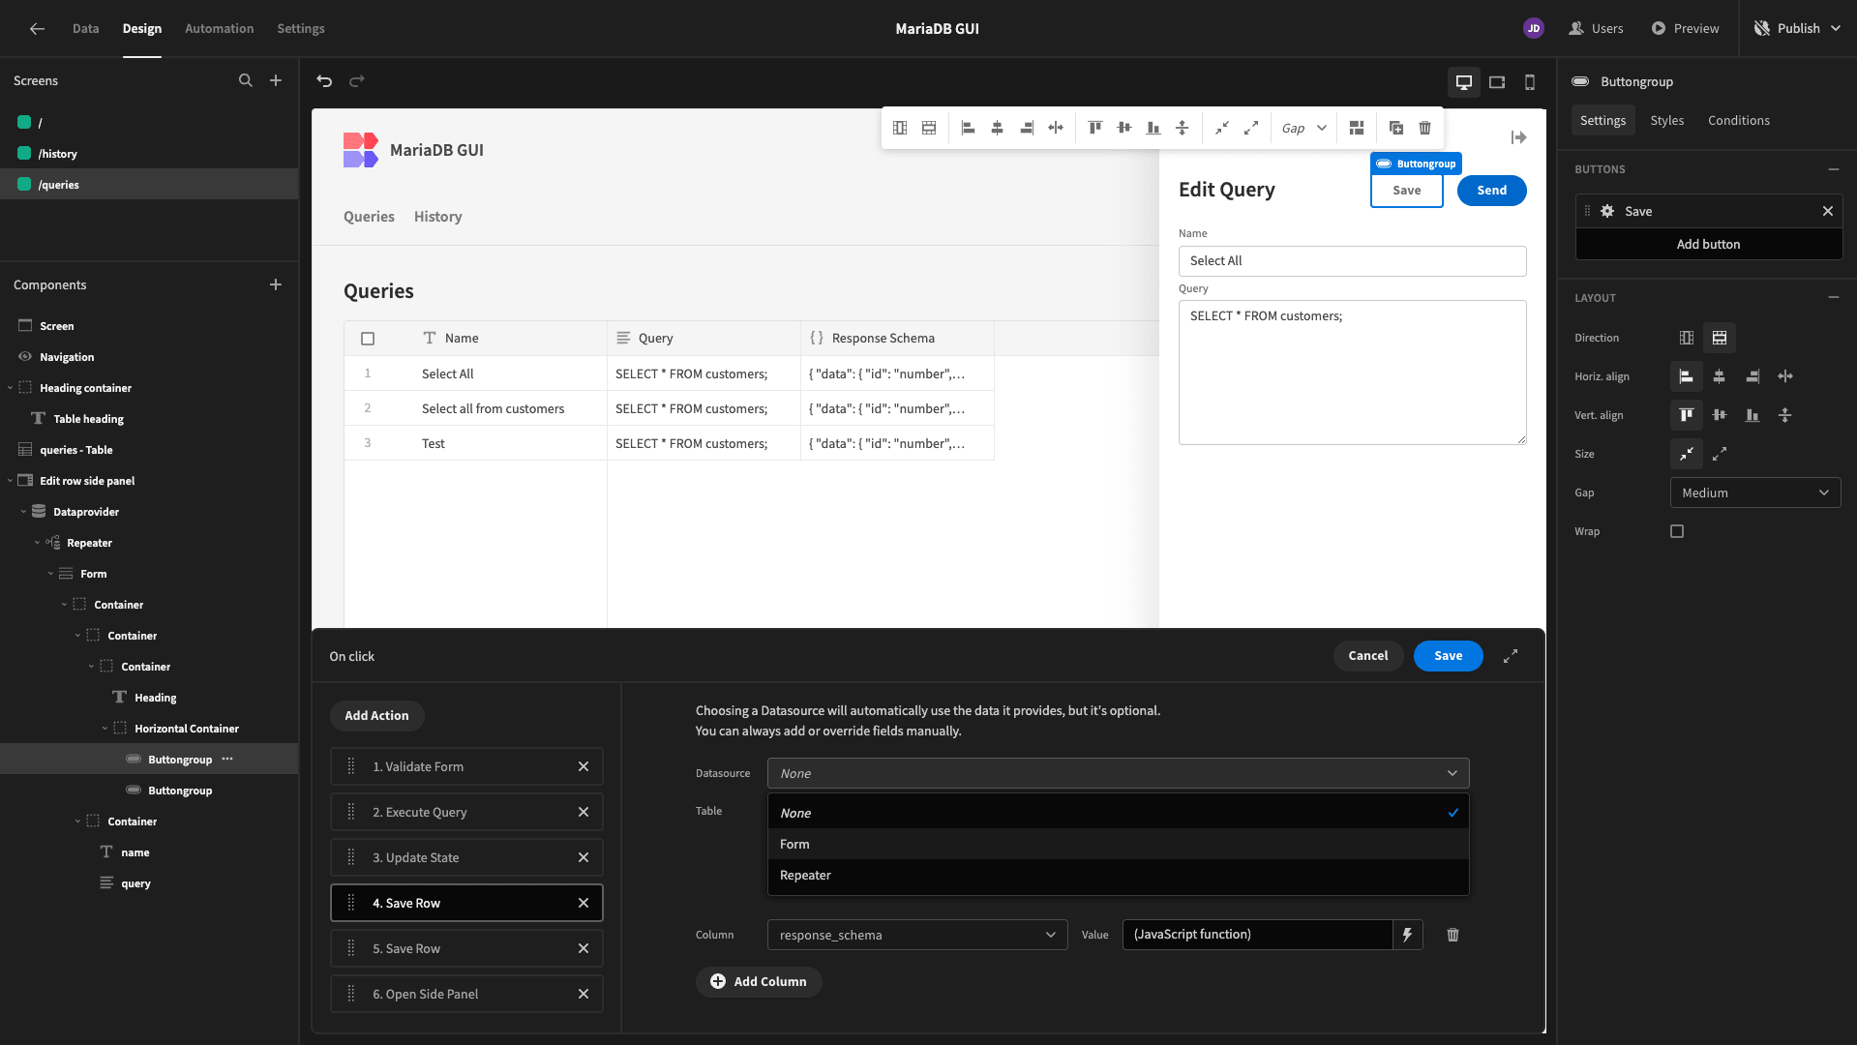Screen dimensions: 1857x1045
Task: Select horizontal align center option
Action: (x=1720, y=376)
